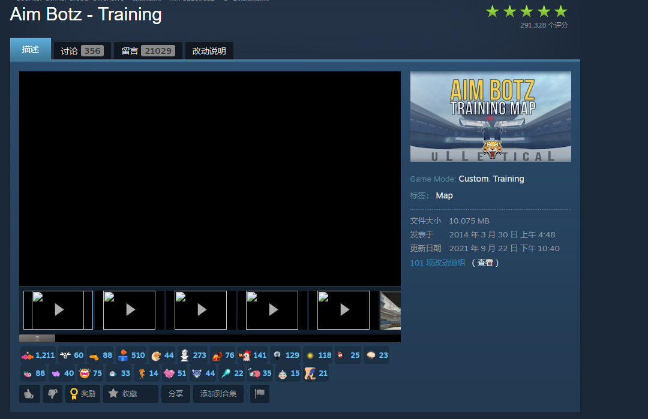Select the yellow glowing award 118

pos(318,355)
